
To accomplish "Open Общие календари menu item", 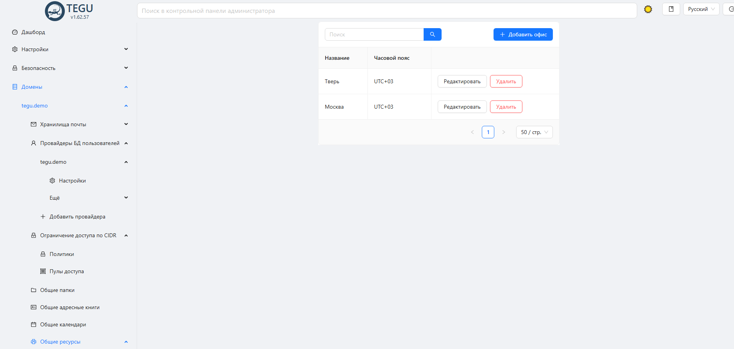I will pos(63,324).
